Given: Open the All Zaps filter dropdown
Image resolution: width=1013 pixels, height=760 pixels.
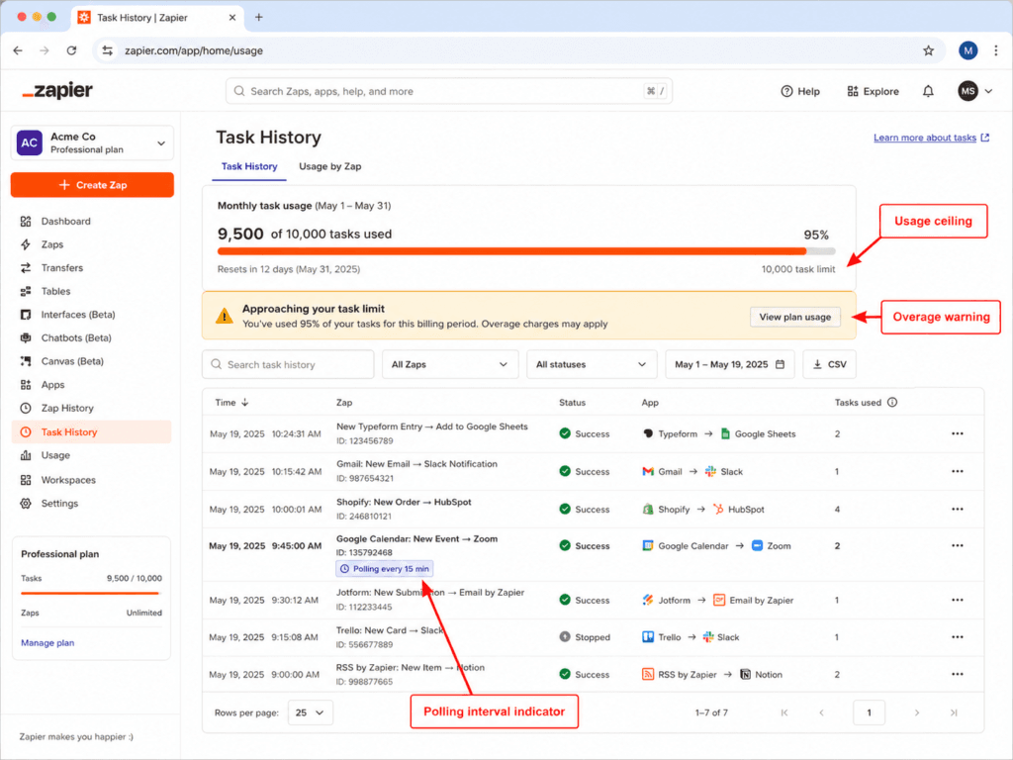Looking at the screenshot, I should pyautogui.click(x=450, y=364).
